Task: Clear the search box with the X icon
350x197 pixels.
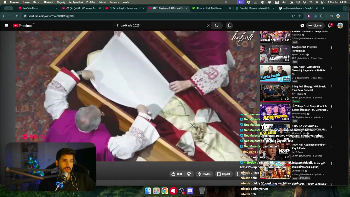Action: 208,25
